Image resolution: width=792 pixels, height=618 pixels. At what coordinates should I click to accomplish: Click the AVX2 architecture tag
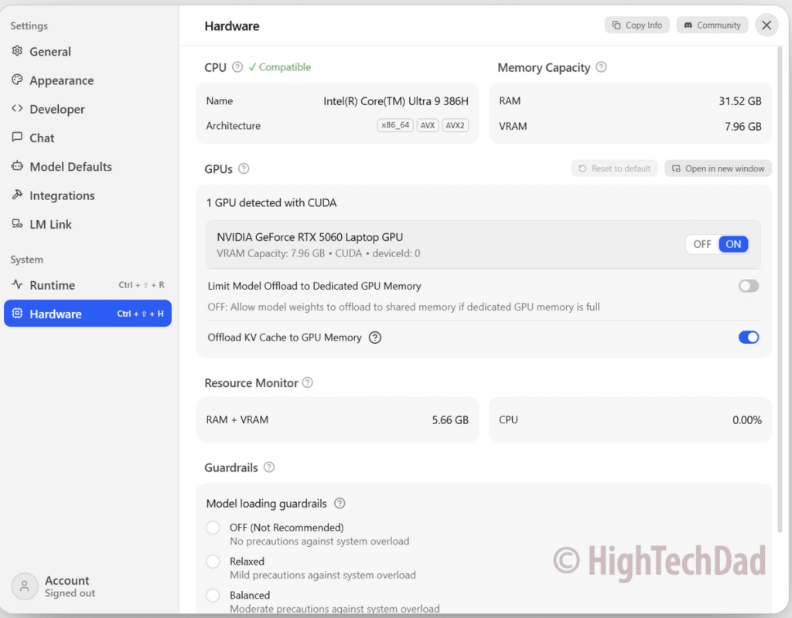click(455, 125)
